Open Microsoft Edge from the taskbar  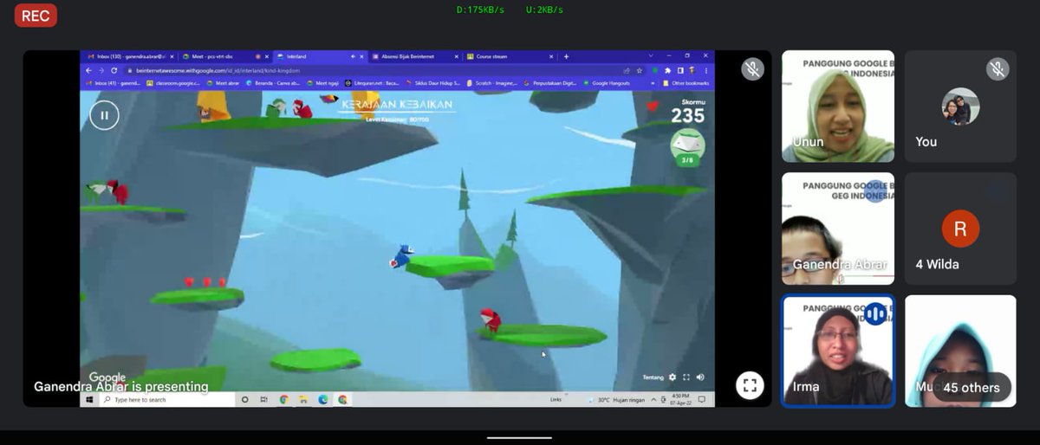323,400
